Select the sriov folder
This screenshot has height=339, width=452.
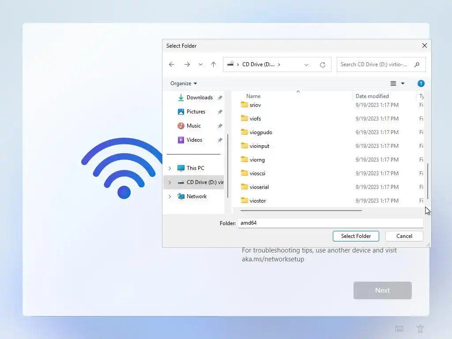(x=255, y=105)
